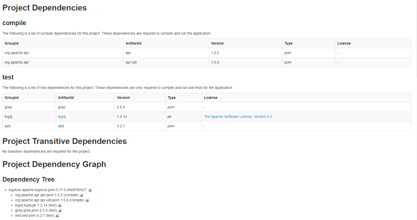
Task: Click the Project Dependency Graph heading
Action: coord(54,164)
